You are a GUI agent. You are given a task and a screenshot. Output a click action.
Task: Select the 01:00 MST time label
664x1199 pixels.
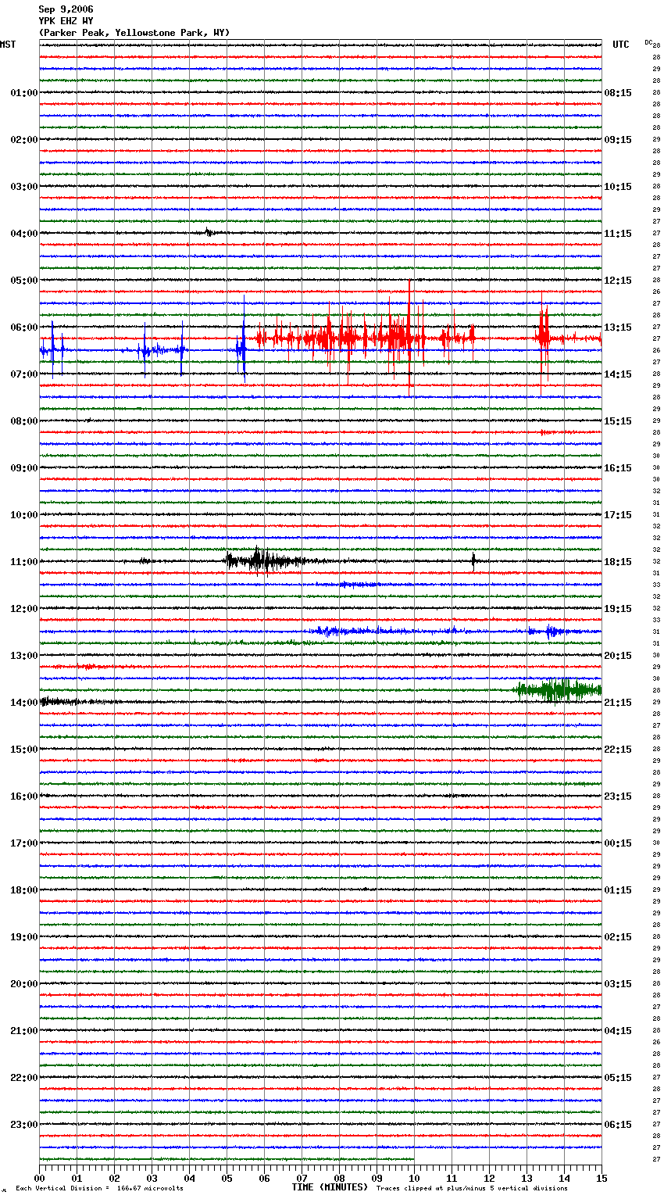point(24,93)
